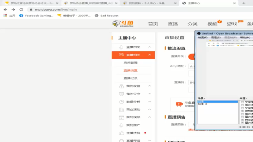
Task: Click the 数据分析 pie chart icon in the sidebar
Action: [x=121, y=102]
